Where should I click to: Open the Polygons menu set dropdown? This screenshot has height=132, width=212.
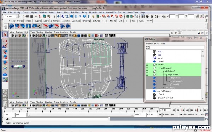click(x=17, y=16)
